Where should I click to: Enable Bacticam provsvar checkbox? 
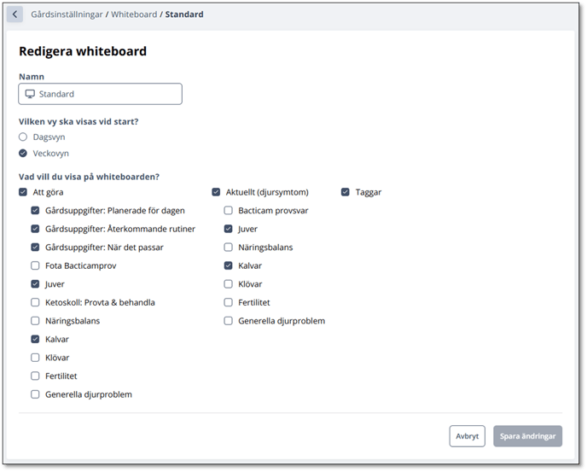(x=229, y=211)
